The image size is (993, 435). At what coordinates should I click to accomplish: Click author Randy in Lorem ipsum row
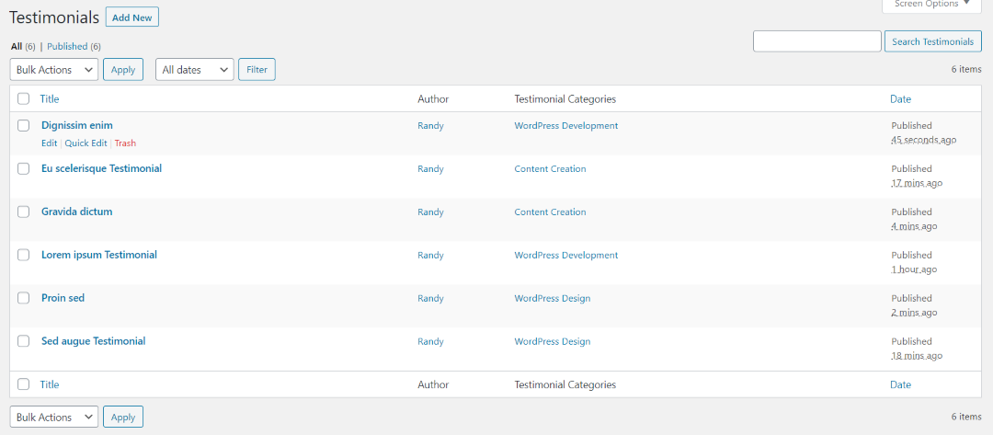pos(430,255)
